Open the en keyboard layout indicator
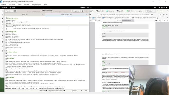The image size is (169, 95). point(155,8)
